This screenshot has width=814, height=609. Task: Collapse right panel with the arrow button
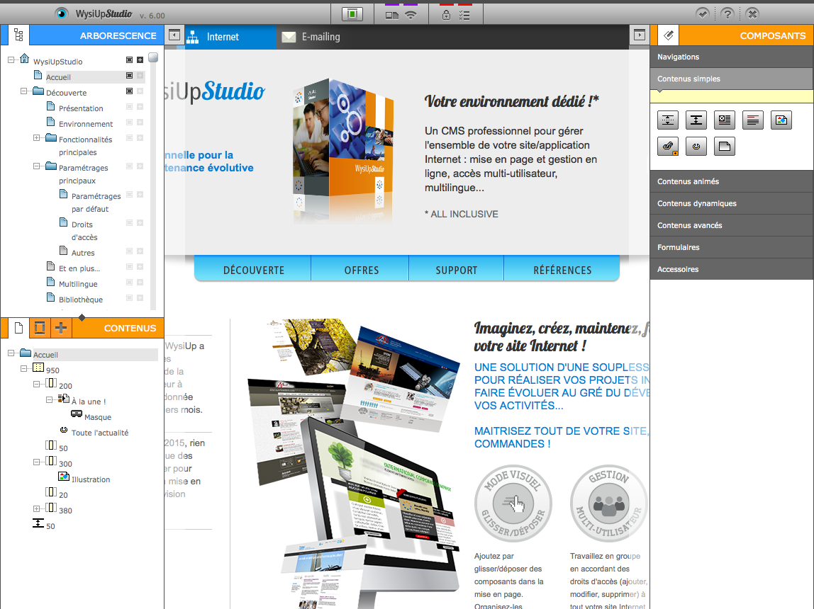pos(640,35)
